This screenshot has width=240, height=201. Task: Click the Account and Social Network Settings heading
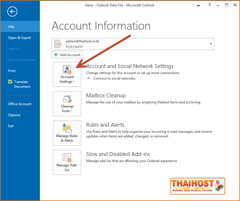(130, 66)
